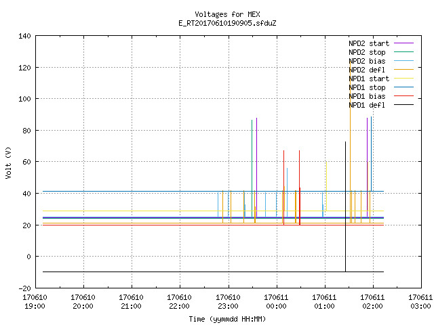
Task: Click the x-axis label 170611 03:00
Action: pos(420,302)
